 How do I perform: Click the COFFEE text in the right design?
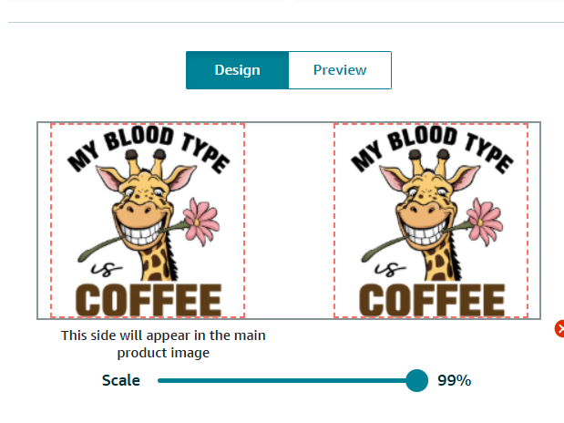[x=431, y=300]
